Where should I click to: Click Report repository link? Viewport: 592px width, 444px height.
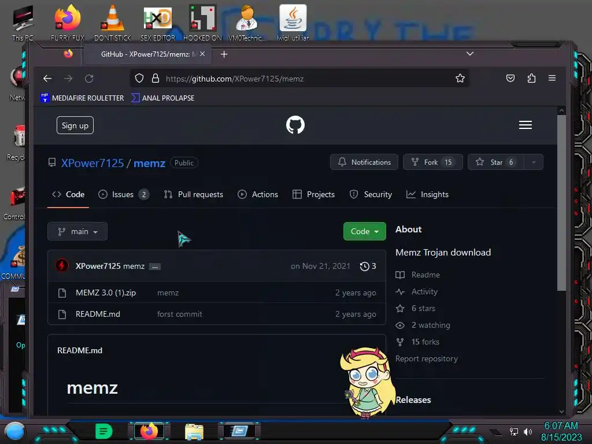click(427, 358)
